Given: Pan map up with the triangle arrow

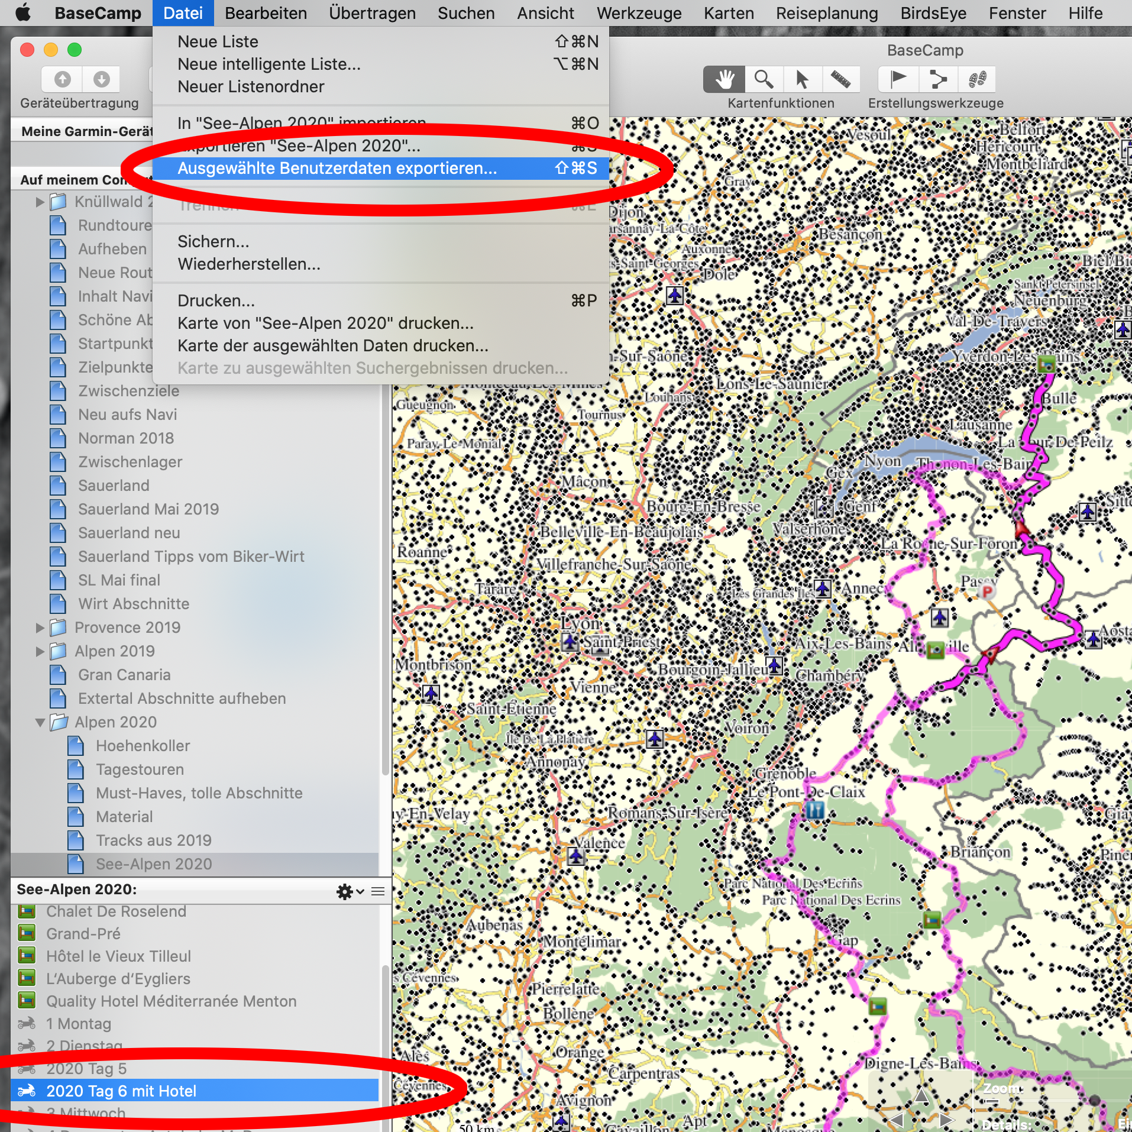Looking at the screenshot, I should click(921, 1095).
